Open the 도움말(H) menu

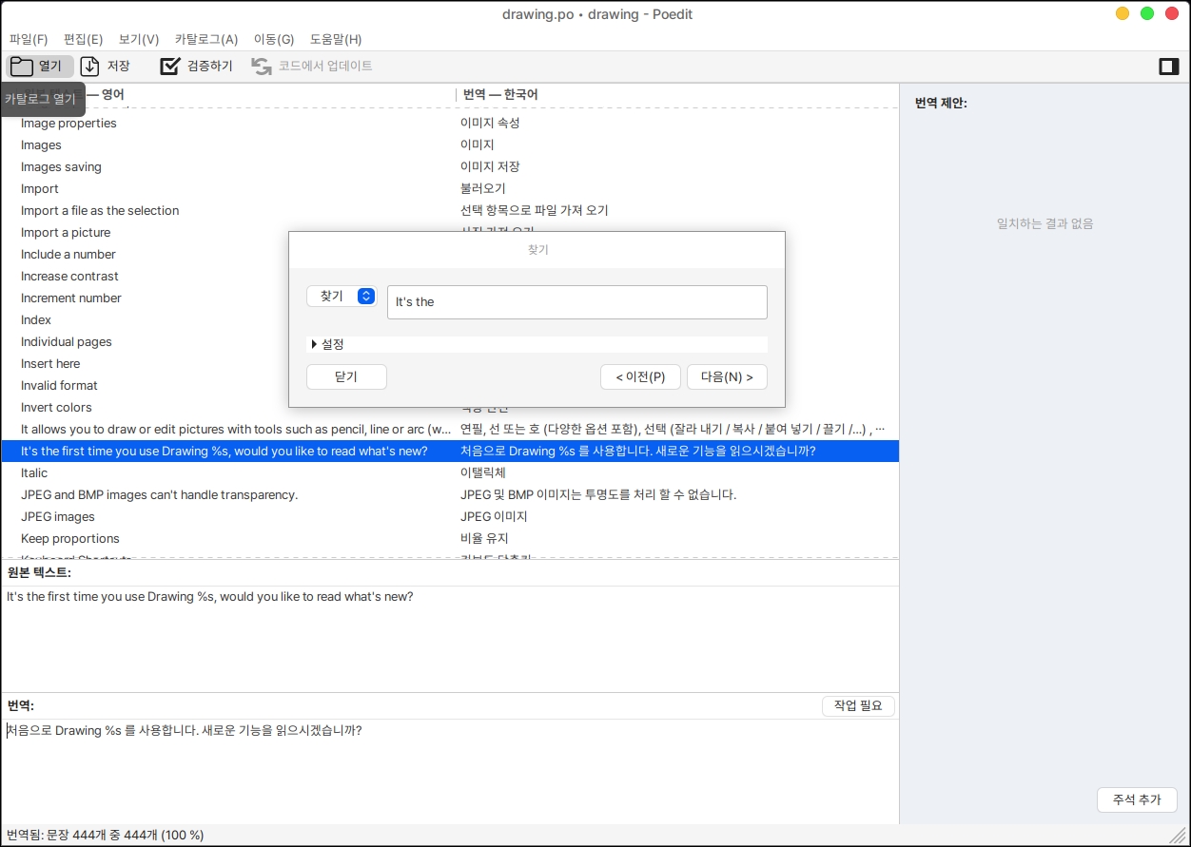coord(336,39)
